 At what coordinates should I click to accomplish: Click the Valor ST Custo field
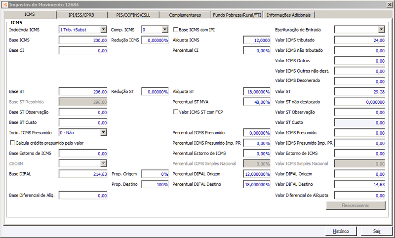click(360, 122)
